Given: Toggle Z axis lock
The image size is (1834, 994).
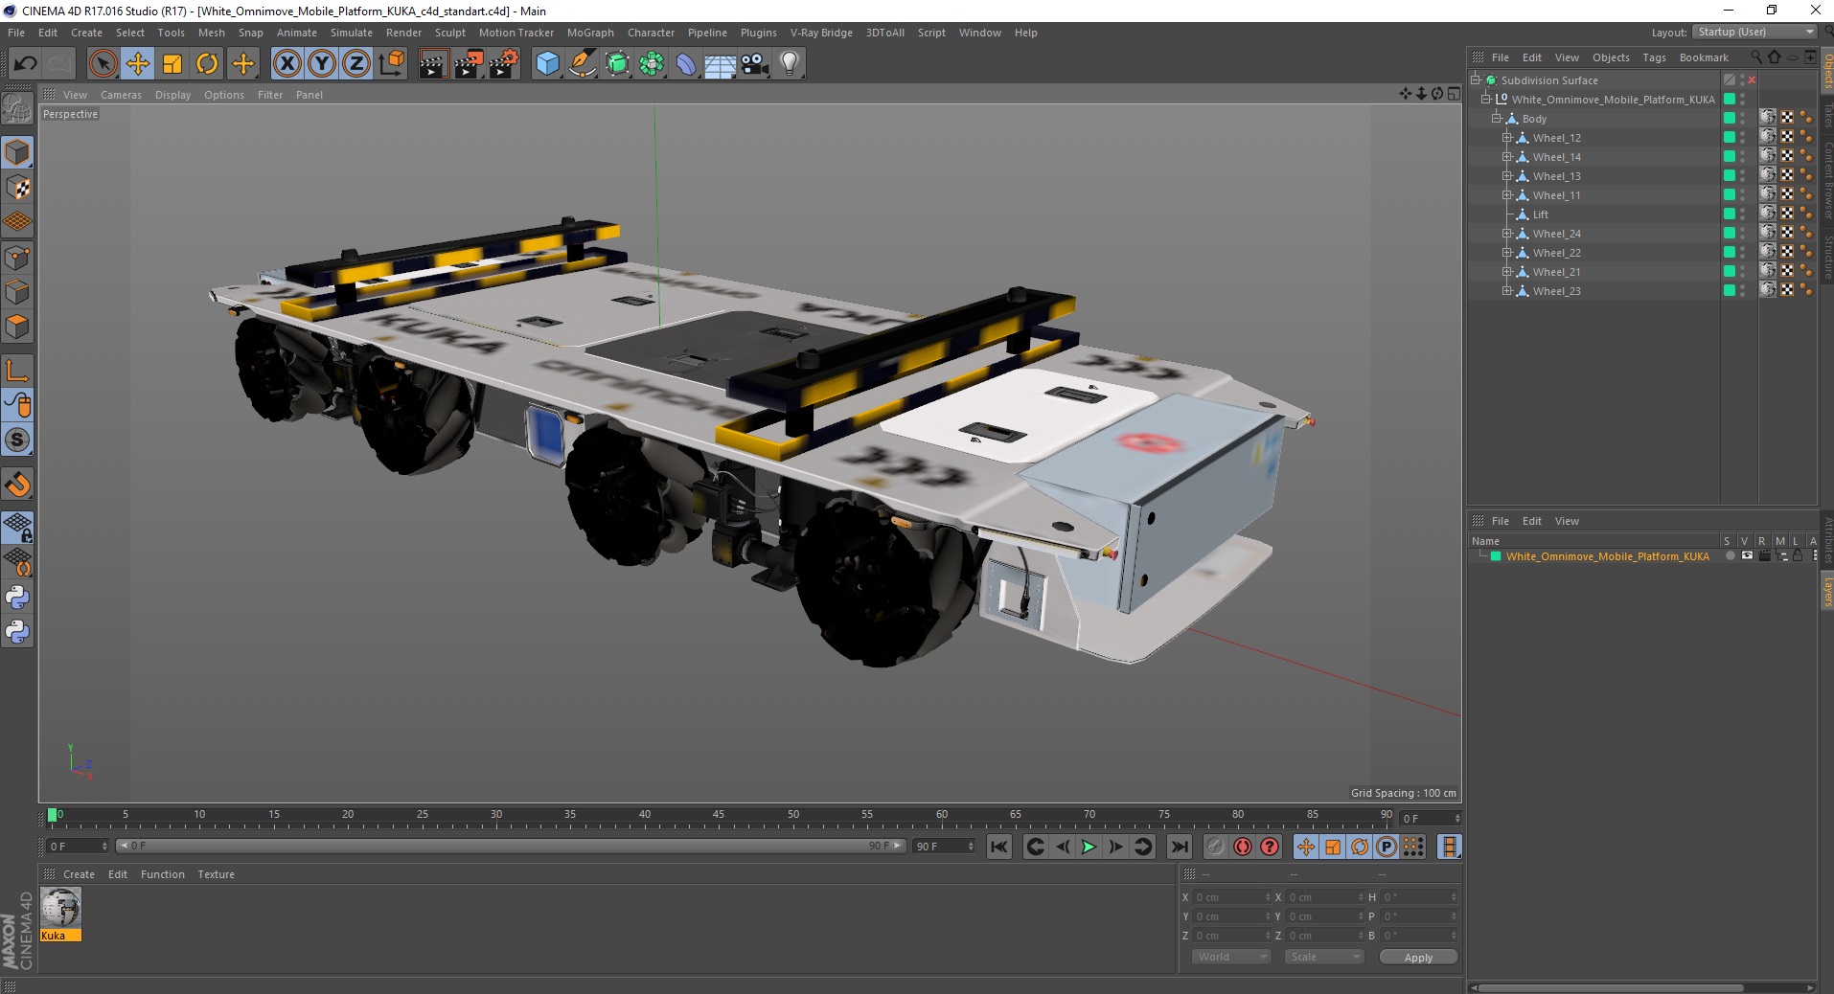Looking at the screenshot, I should coord(356,64).
